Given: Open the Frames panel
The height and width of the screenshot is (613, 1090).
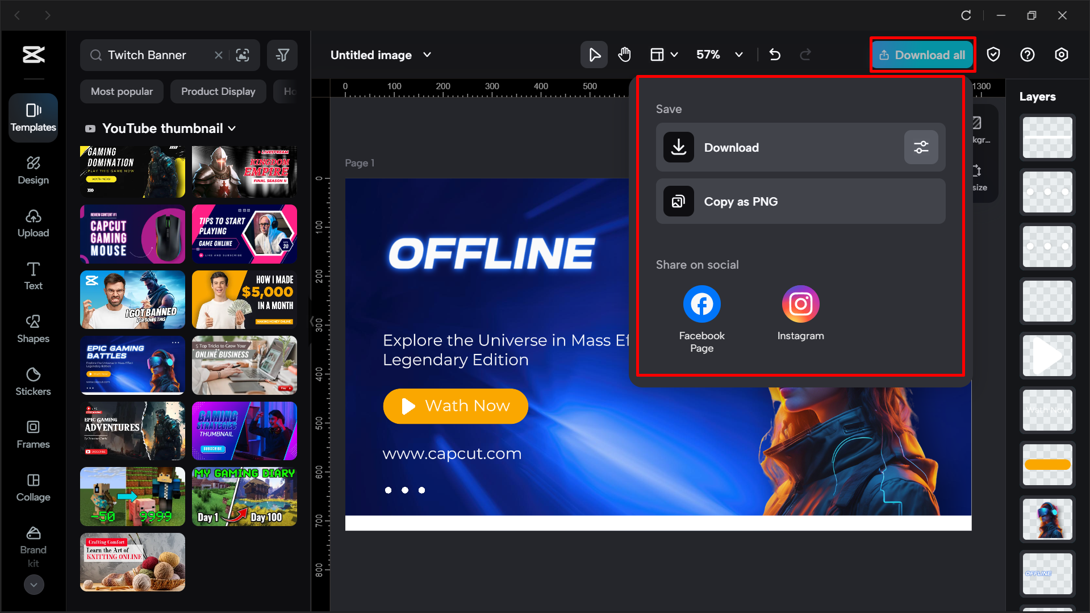Looking at the screenshot, I should click(33, 434).
